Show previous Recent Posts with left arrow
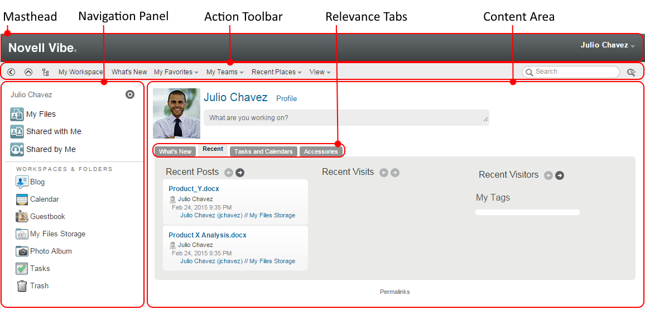The image size is (645, 309). pos(229,173)
